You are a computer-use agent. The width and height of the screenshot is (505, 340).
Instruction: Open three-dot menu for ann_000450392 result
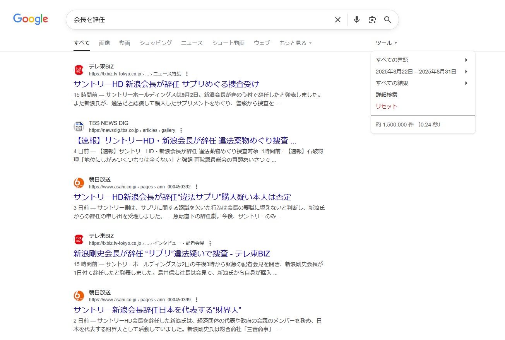[x=197, y=187]
